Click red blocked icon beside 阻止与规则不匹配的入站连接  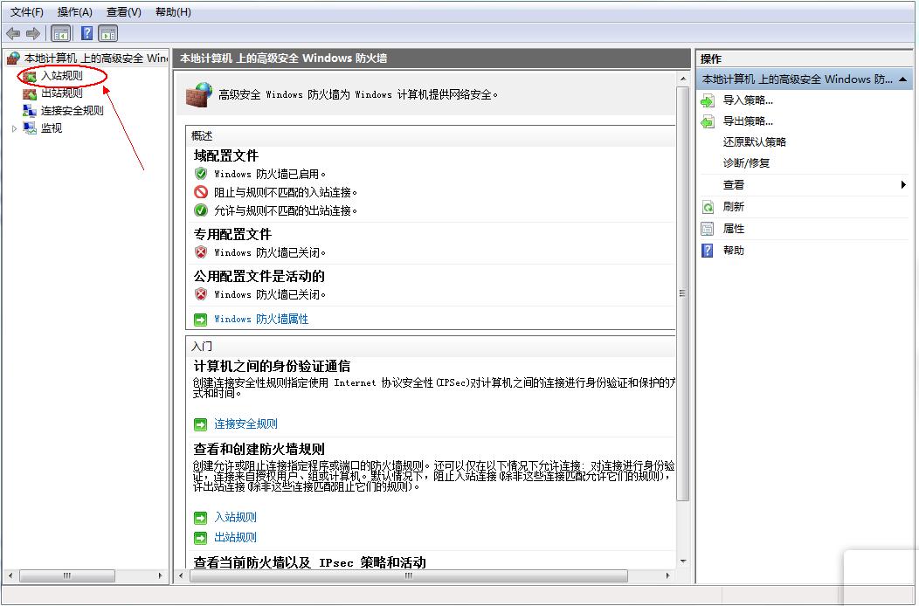[x=200, y=191]
